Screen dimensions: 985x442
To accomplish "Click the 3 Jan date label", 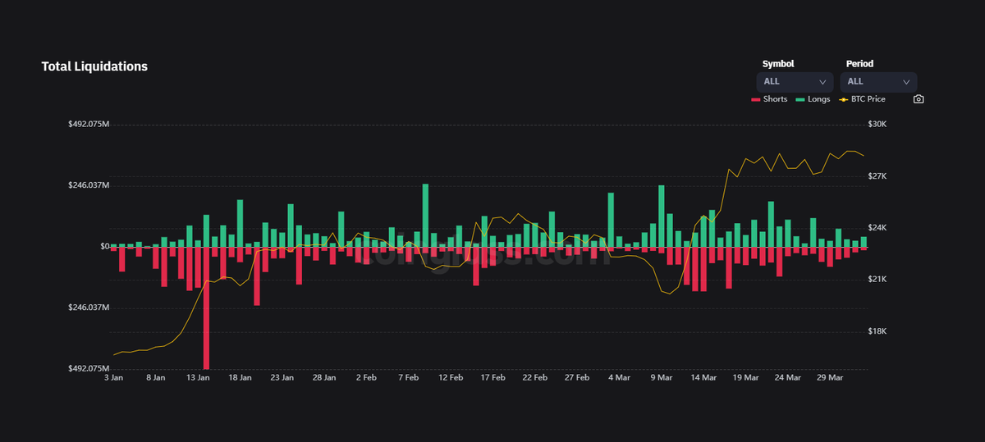I will (113, 378).
